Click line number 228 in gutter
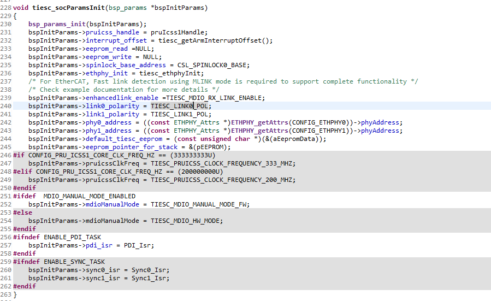Viewport: 491px width, 301px height. [5, 8]
